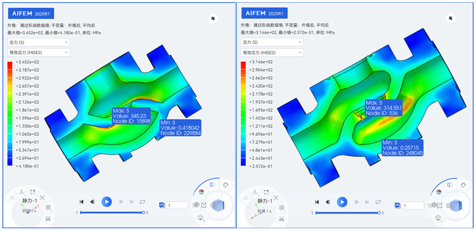This screenshot has height=231, width=476.
Task: Open 应力 (S) dropdown in left view
Action: (x=39, y=42)
